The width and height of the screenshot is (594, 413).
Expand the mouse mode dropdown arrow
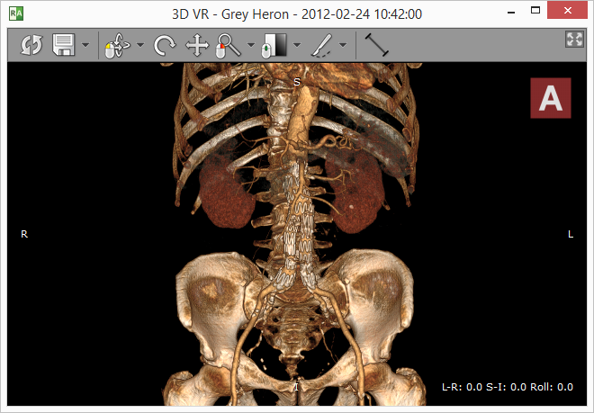click(x=140, y=46)
